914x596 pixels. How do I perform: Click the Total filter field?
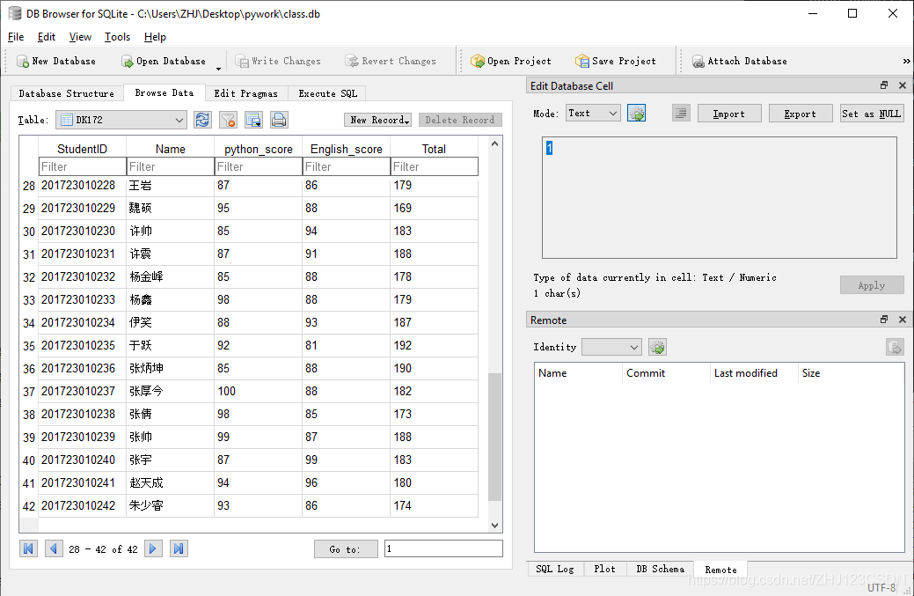435,166
